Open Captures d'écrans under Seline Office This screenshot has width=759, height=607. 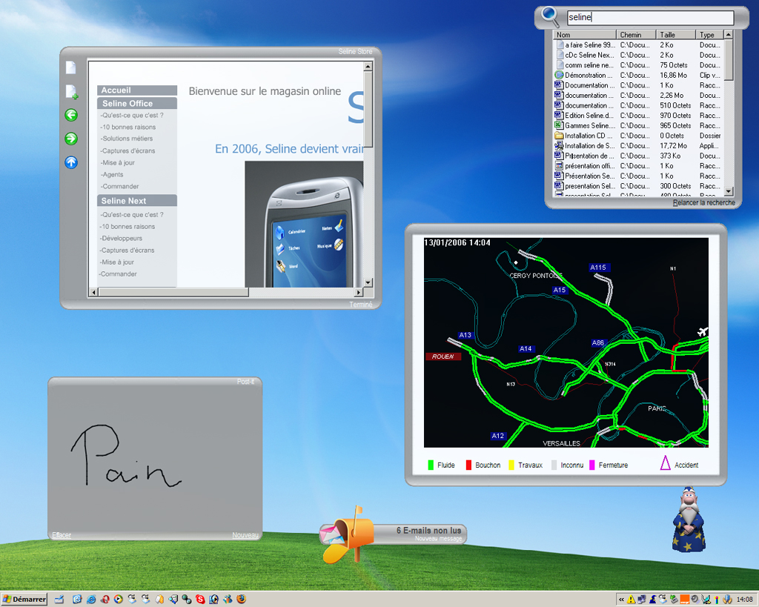pos(127,150)
